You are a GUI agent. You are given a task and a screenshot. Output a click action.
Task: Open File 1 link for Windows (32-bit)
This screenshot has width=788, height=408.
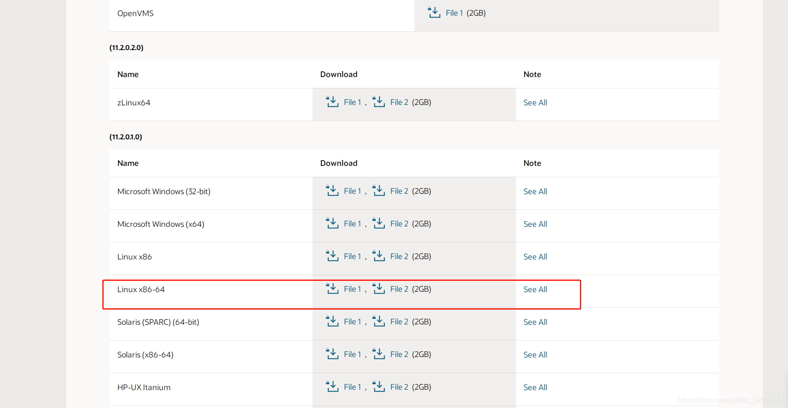352,191
